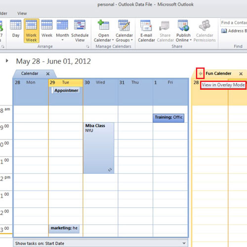
Task: Click recurrence icon on Mba Class
Action: pyautogui.click(x=110, y=169)
